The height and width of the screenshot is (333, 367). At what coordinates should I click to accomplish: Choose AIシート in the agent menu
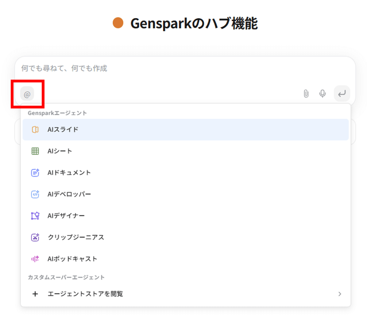[60, 151]
